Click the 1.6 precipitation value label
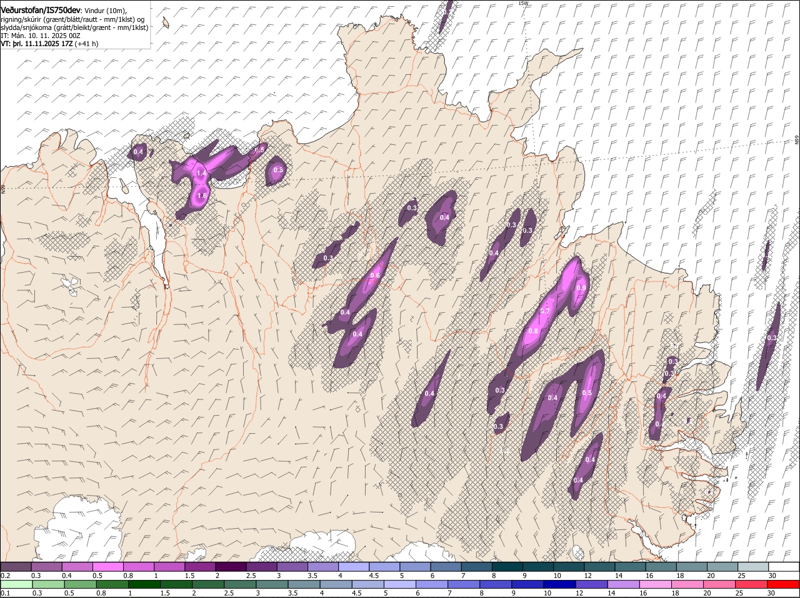 pos(202,195)
